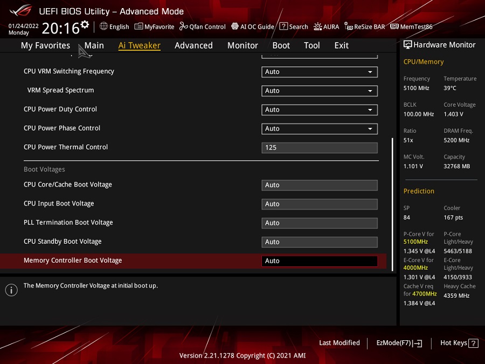Select the CPU Standby Boot Voltage field

(320, 242)
